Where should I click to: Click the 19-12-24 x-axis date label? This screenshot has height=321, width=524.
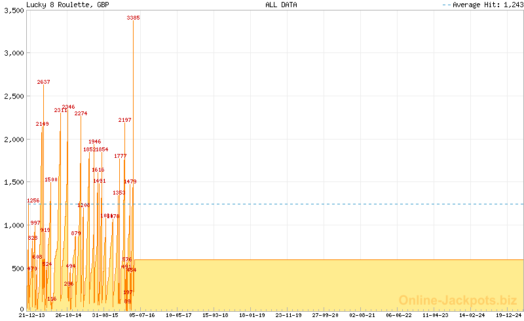[x=508, y=315]
